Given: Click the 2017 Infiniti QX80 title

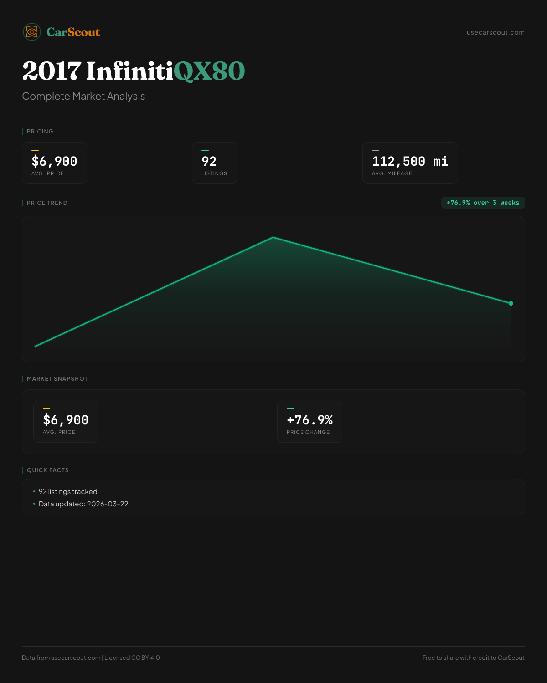Looking at the screenshot, I should click(134, 71).
